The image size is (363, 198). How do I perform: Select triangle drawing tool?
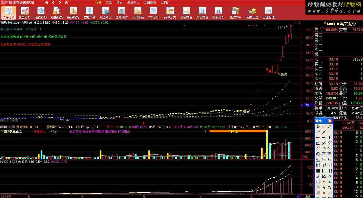329,176
